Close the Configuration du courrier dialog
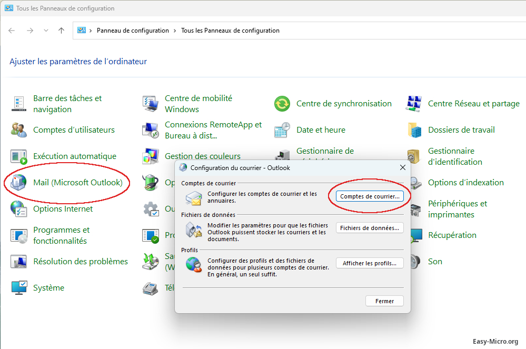The width and height of the screenshot is (526, 349). [x=403, y=167]
